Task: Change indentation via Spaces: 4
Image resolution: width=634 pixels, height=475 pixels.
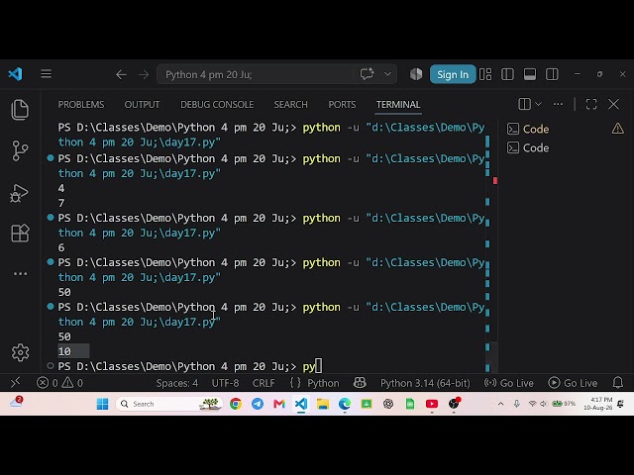Action: [177, 383]
